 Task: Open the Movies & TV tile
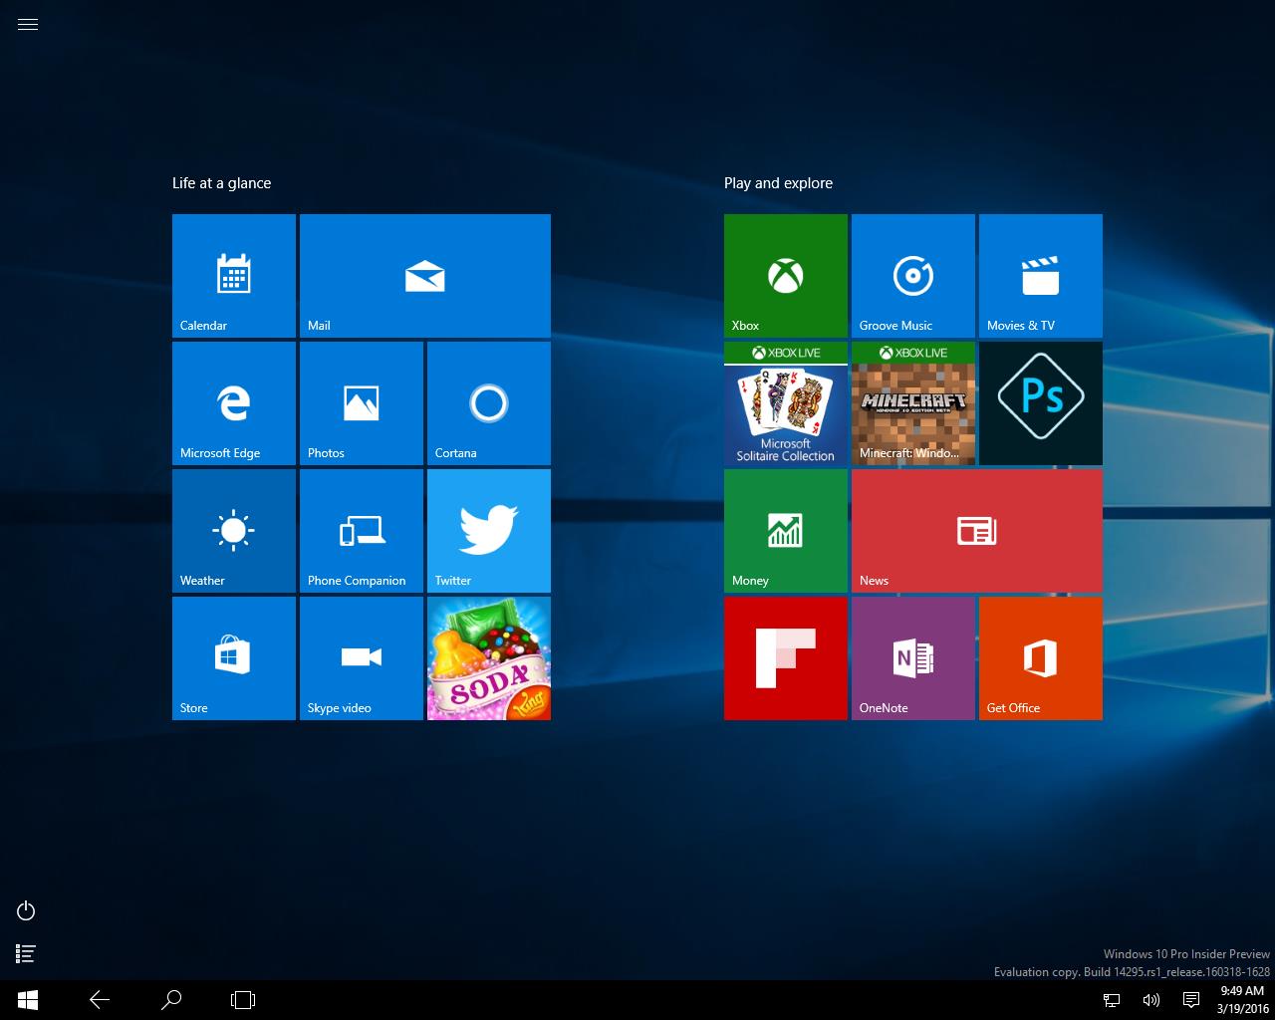tap(1041, 276)
